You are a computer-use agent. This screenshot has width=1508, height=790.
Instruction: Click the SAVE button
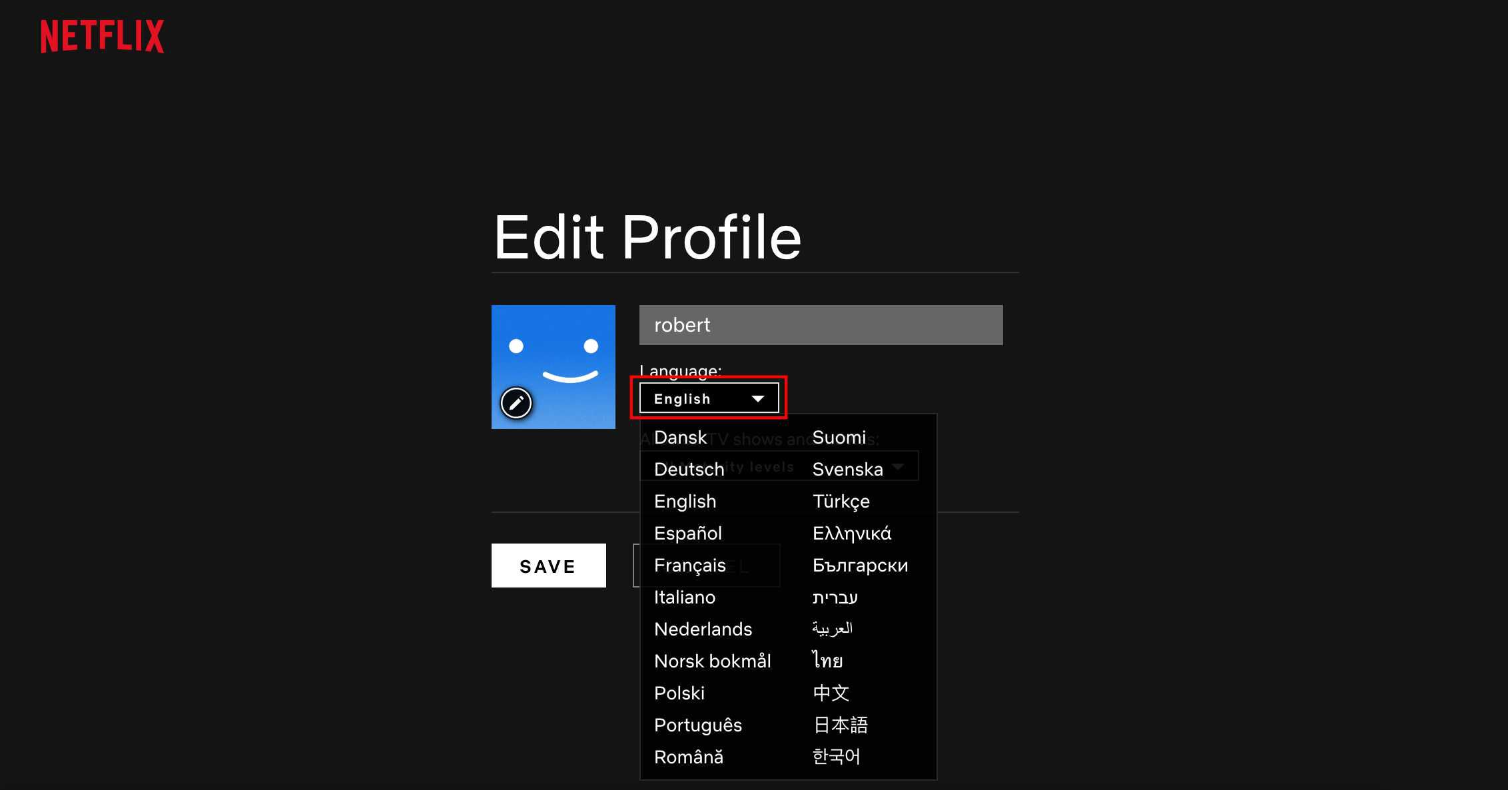548,566
